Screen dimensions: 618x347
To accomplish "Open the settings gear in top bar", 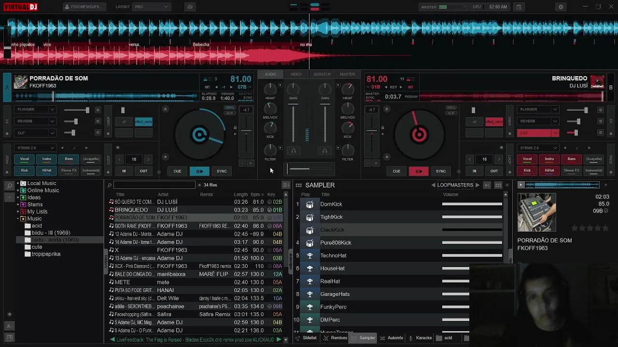I will click(561, 7).
